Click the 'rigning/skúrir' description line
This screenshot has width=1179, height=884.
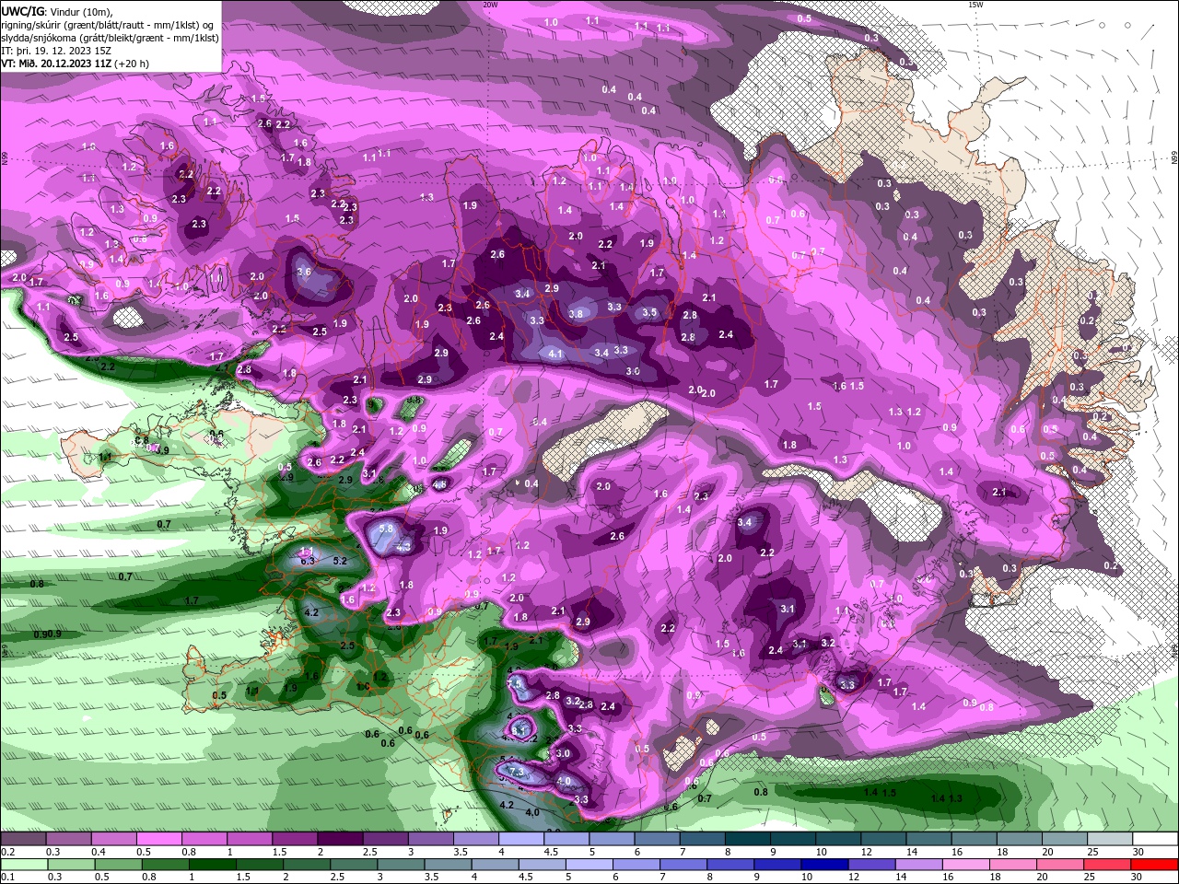[x=108, y=25]
